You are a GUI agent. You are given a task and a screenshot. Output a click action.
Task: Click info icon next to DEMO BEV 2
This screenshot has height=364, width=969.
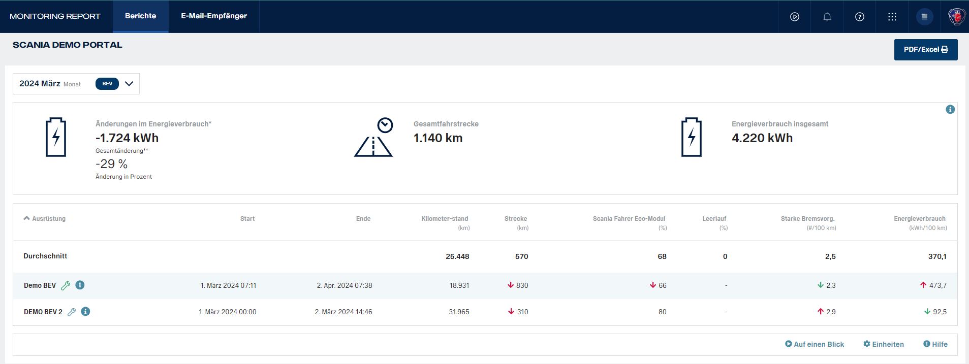(85, 311)
